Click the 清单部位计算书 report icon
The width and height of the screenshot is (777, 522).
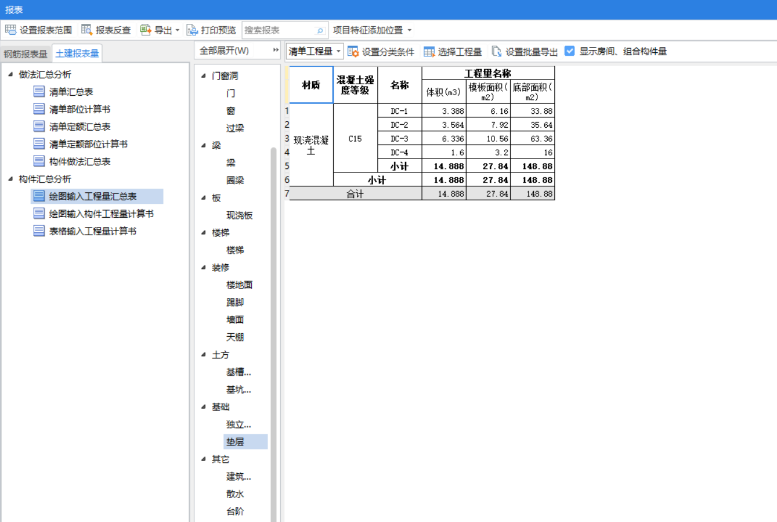point(39,109)
